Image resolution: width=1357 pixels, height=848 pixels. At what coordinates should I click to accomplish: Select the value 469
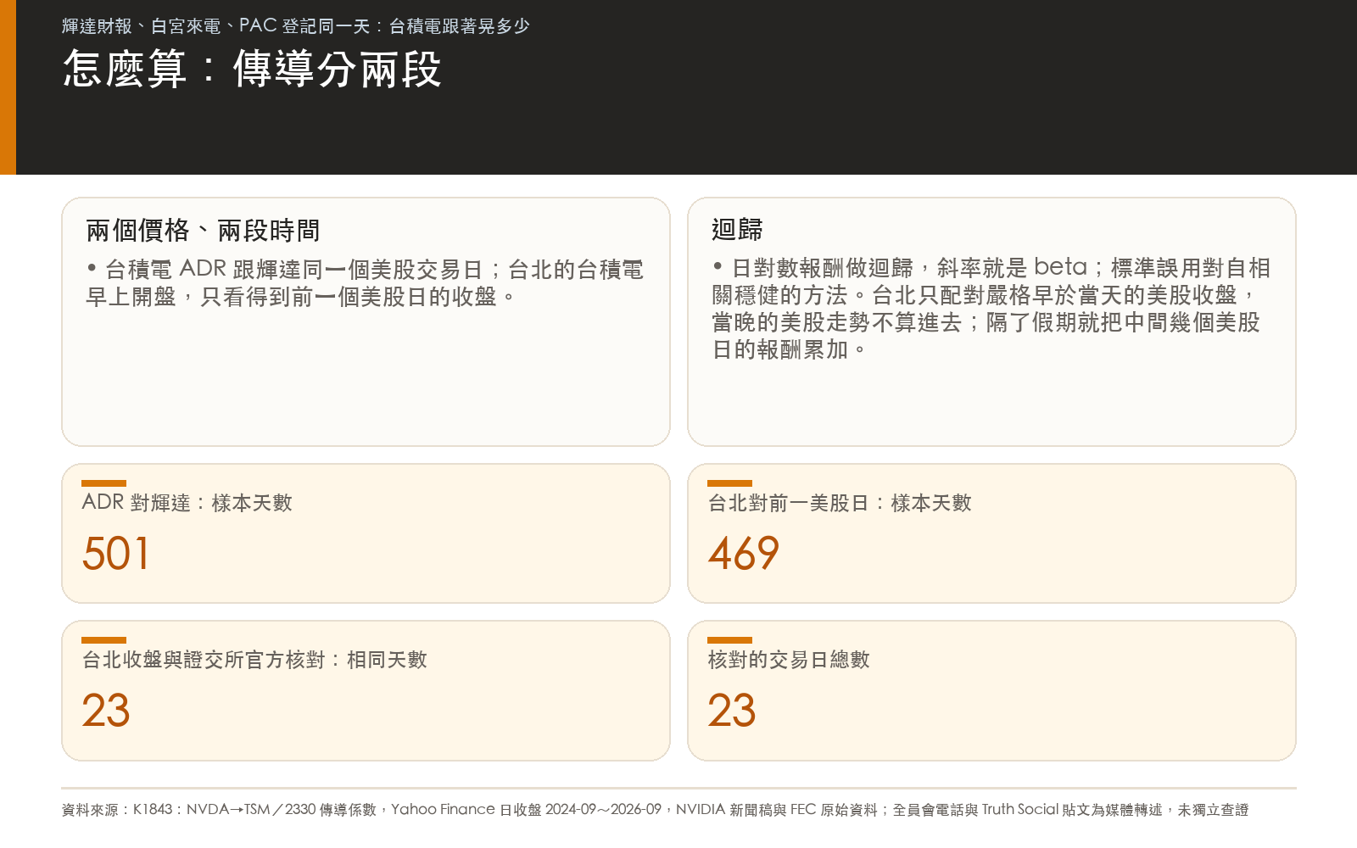pyautogui.click(x=743, y=554)
